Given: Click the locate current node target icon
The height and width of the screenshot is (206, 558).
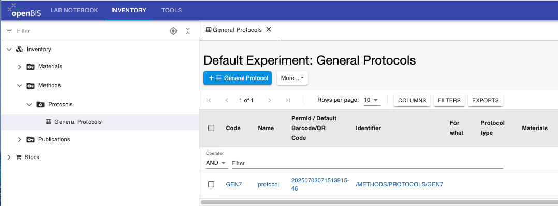Looking at the screenshot, I should click(173, 31).
